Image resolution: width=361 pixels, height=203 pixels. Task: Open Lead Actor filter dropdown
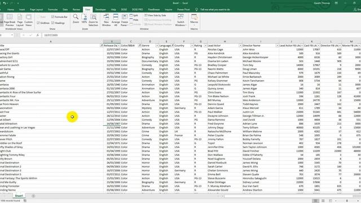[x=240, y=46]
